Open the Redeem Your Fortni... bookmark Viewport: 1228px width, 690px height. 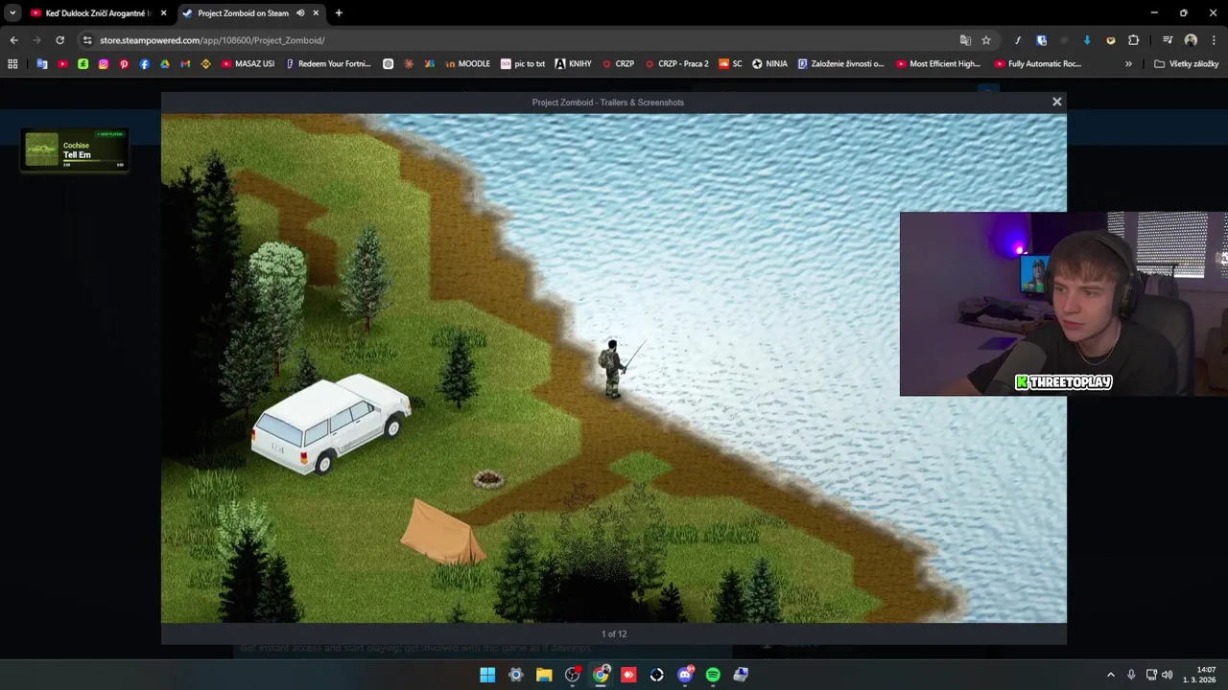pos(329,64)
